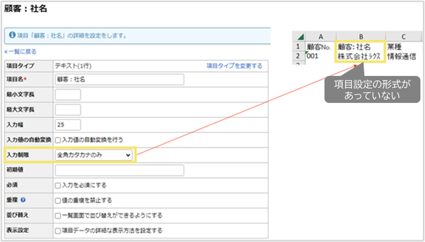Click the 初期値 text field
The width and height of the screenshot is (425, 242).
(x=119, y=171)
